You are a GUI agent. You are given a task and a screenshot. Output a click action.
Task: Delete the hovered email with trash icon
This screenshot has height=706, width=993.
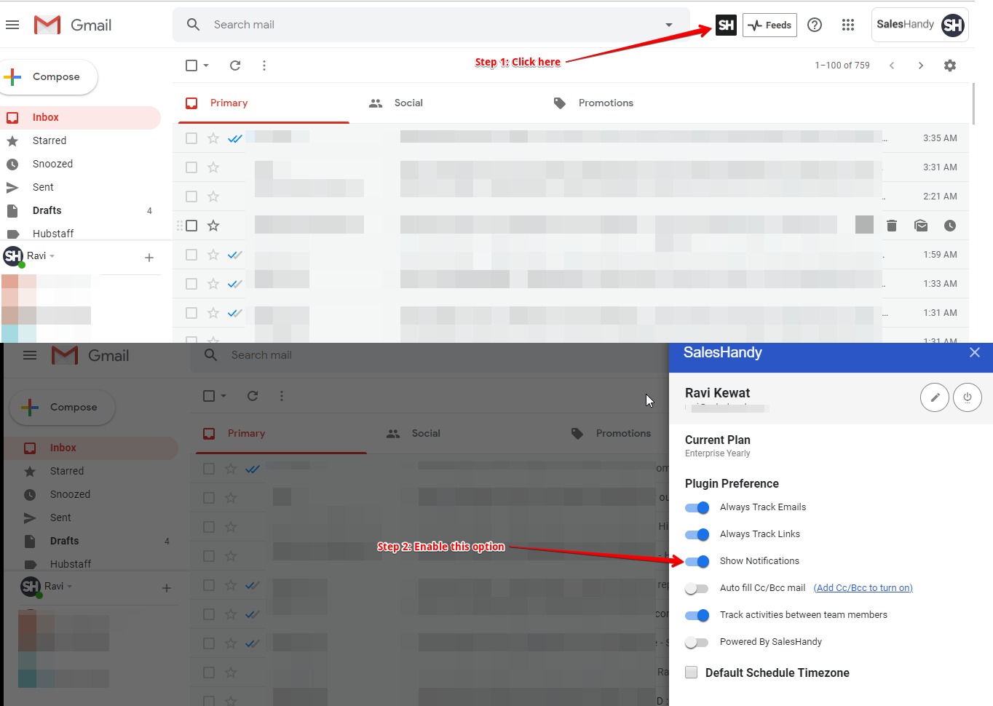892,226
